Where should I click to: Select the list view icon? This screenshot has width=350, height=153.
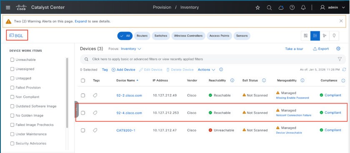315,36
